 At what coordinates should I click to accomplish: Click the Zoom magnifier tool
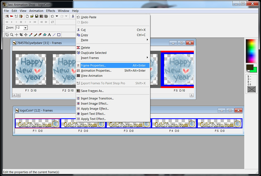12,35
